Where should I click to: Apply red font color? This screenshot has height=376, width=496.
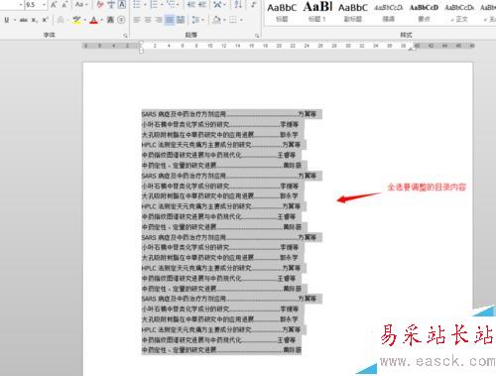pos(94,20)
